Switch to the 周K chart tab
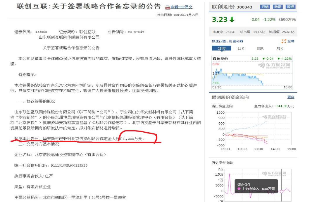Viewport: 310px width, 202px height. point(260,48)
